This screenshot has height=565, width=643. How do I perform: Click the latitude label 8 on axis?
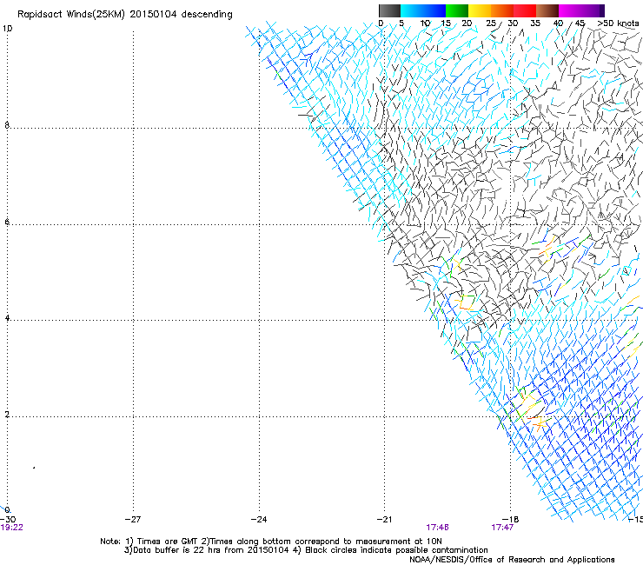tap(7, 125)
